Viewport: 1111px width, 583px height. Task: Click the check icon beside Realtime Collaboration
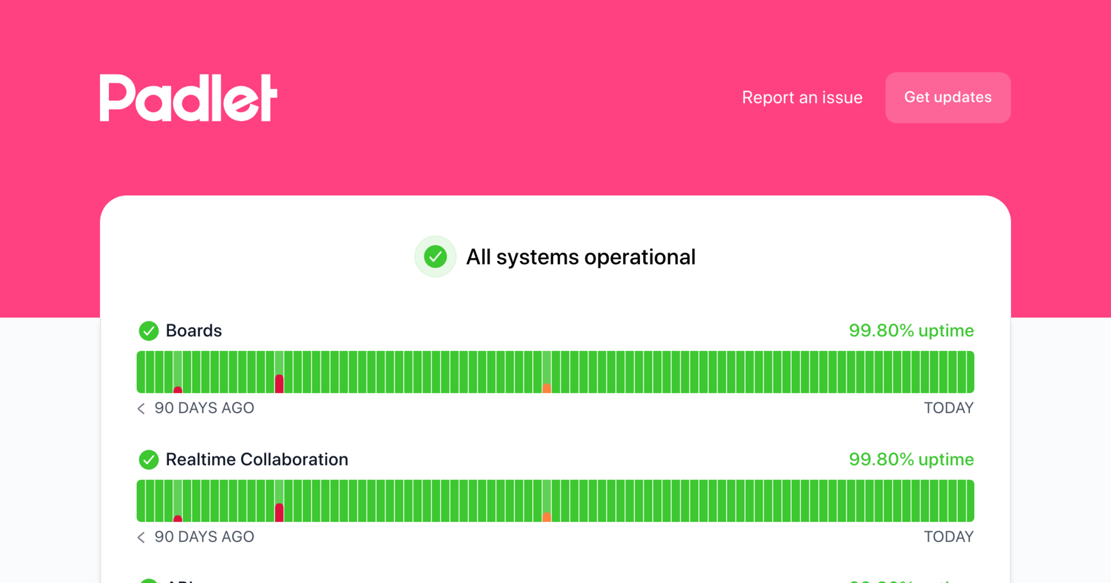[x=149, y=459]
